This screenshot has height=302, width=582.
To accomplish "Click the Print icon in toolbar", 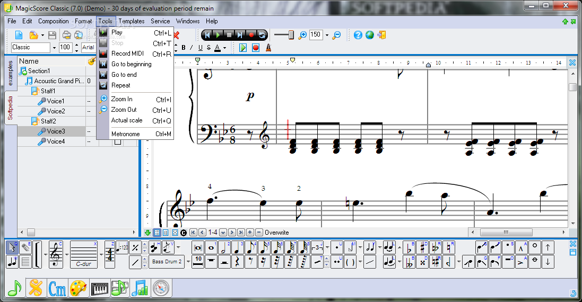I will coord(66,35).
